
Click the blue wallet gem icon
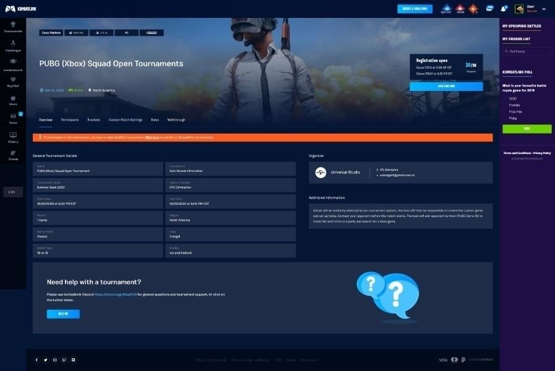click(x=446, y=9)
